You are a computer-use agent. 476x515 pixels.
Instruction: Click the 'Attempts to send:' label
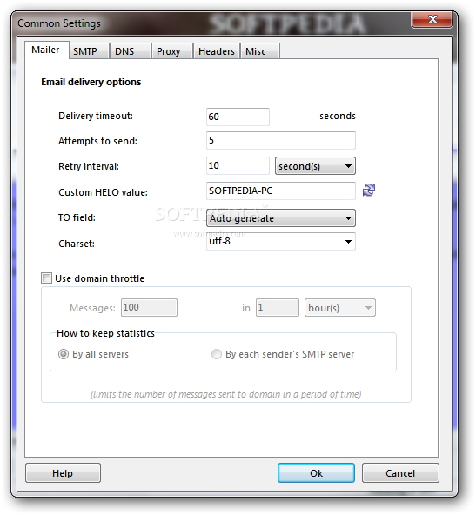tap(97, 141)
